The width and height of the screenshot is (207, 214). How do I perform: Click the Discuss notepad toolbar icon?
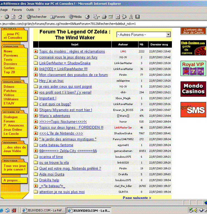pos(118,17)
